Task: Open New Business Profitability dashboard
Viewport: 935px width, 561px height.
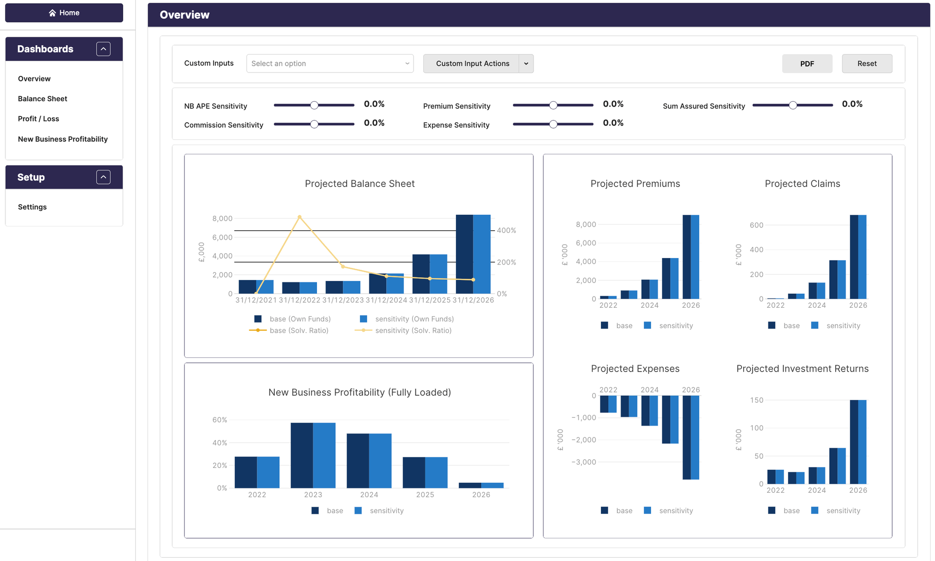Action: [x=63, y=139]
